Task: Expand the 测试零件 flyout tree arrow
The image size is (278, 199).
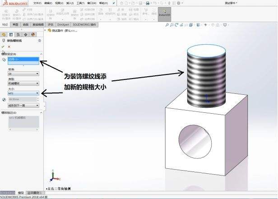Action: [45, 31]
